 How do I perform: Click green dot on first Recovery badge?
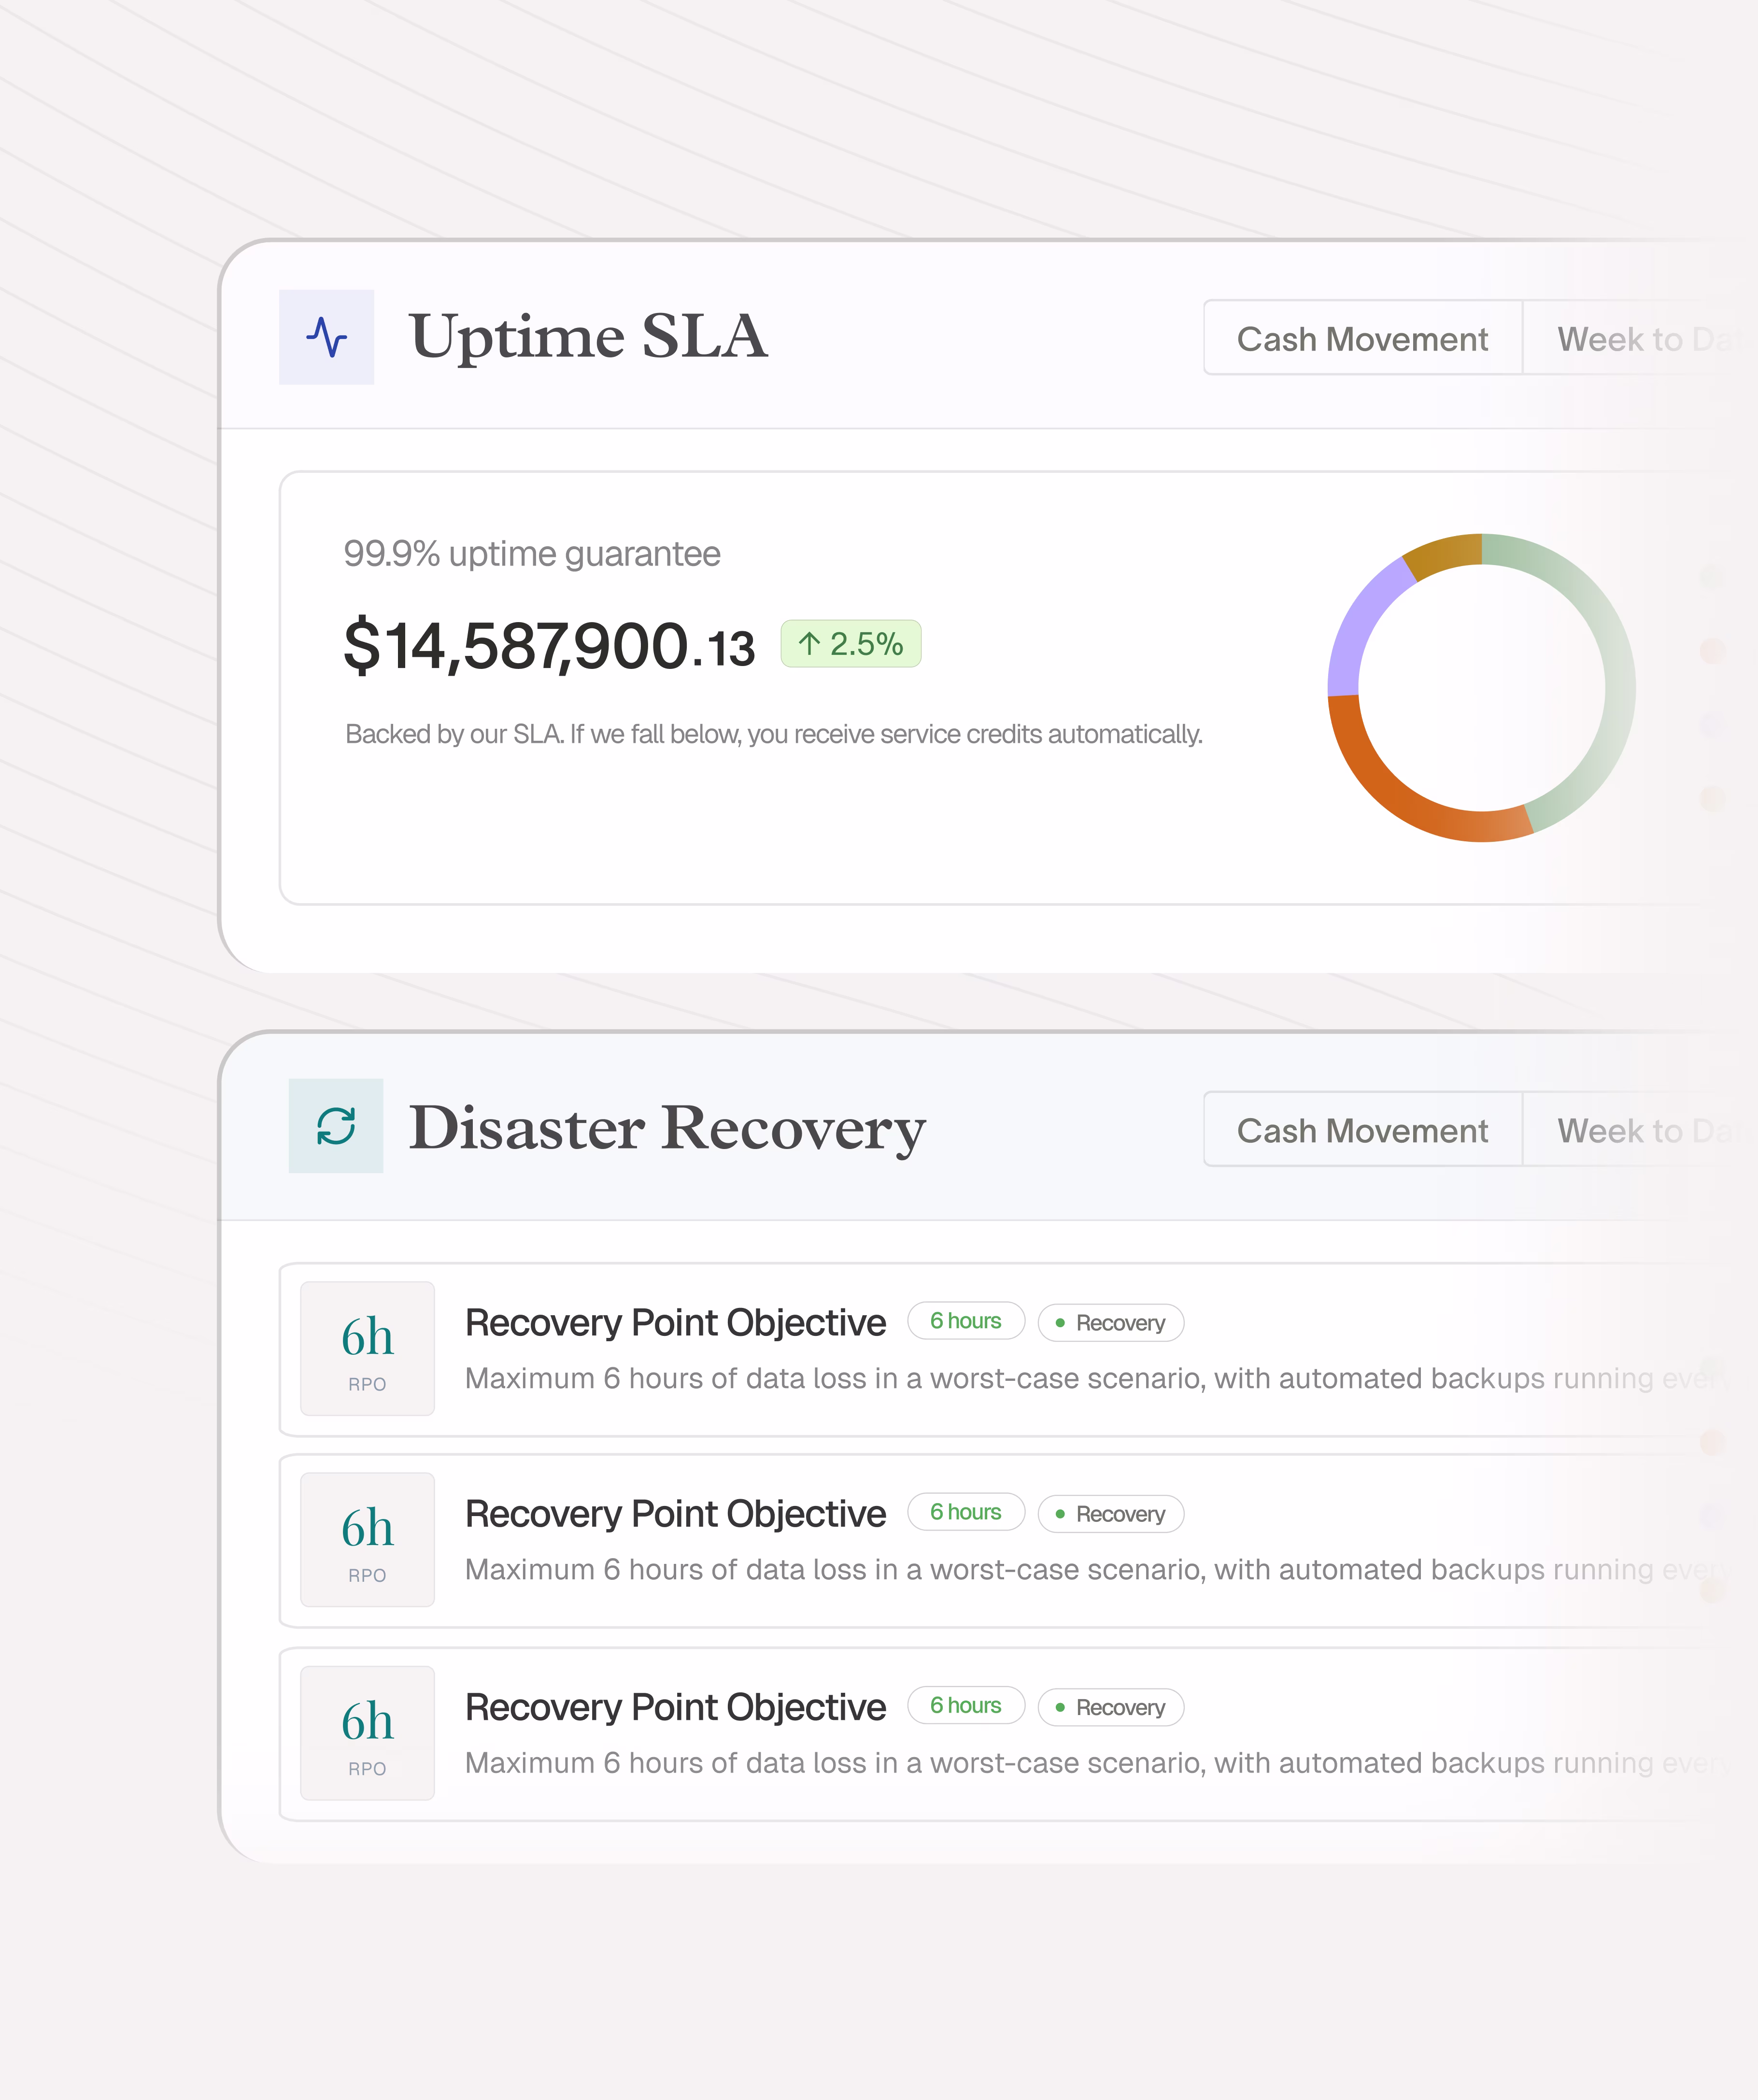tap(1060, 1323)
